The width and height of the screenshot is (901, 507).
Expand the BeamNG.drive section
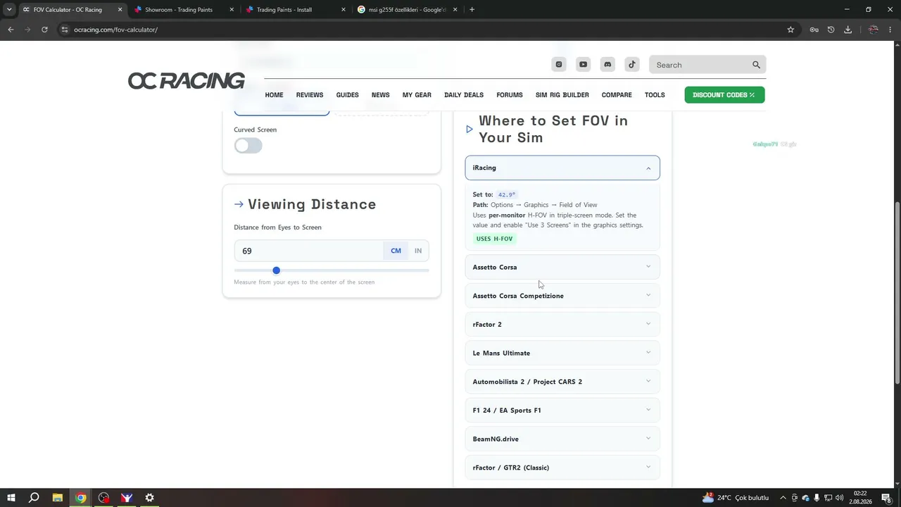[x=562, y=439]
